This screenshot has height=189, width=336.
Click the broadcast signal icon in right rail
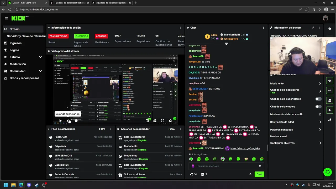[330, 90]
